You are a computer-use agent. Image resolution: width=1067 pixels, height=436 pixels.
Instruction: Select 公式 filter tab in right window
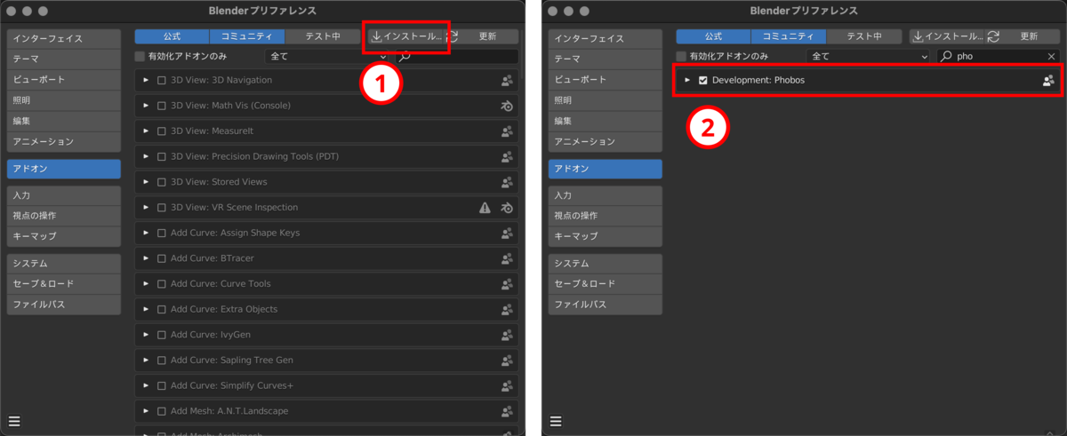[713, 36]
